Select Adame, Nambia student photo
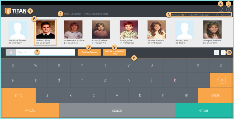Screen dimensions: 234x119 click(x=157, y=29)
